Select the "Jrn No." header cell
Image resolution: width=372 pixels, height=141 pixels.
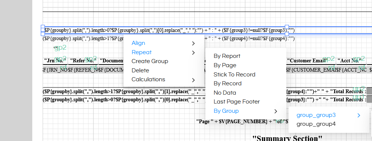click(x=55, y=61)
